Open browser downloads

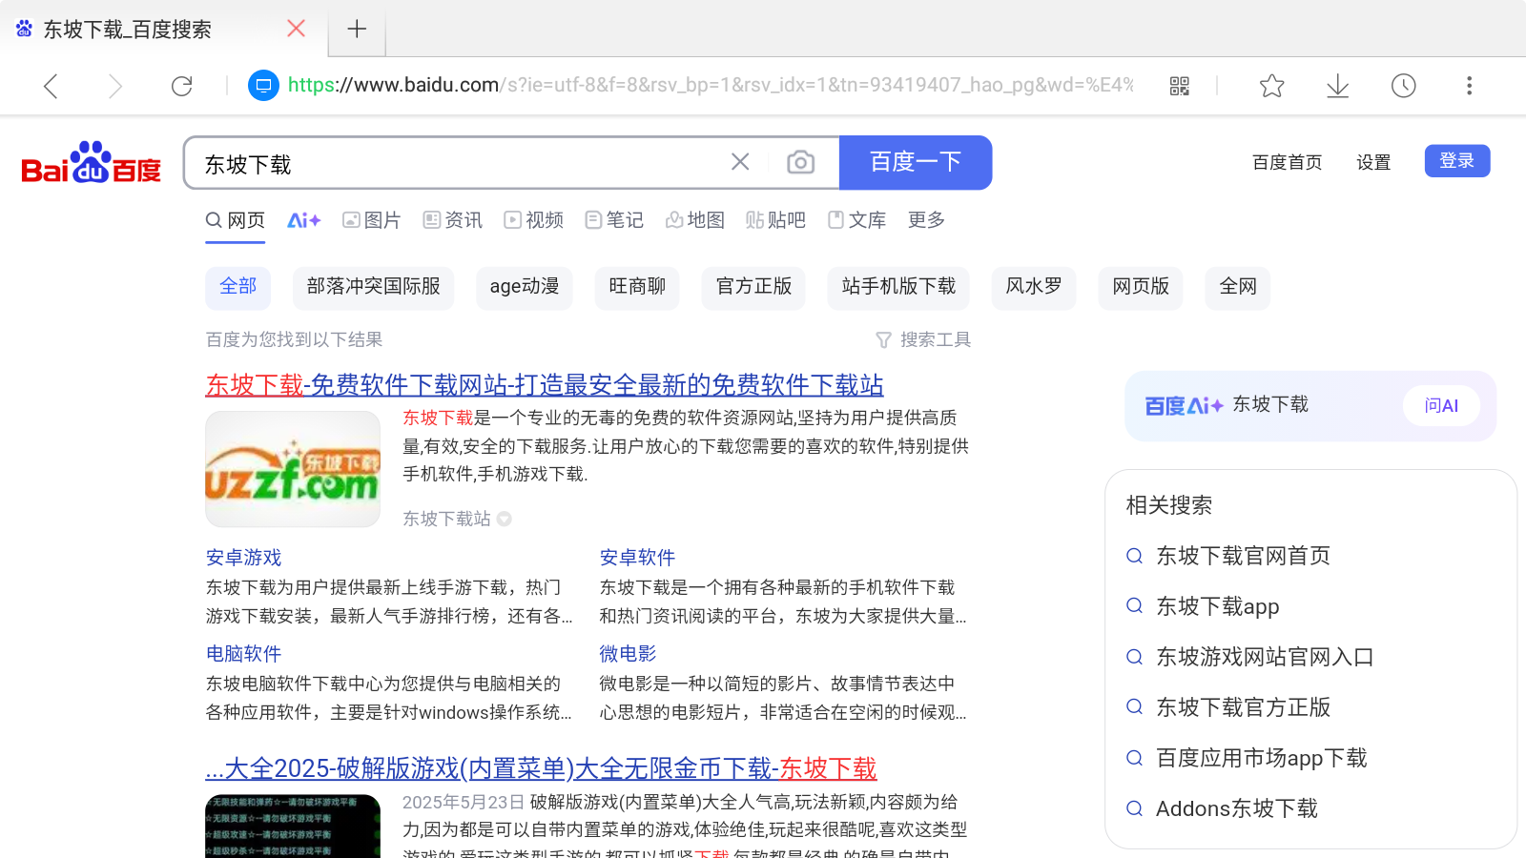(x=1337, y=86)
